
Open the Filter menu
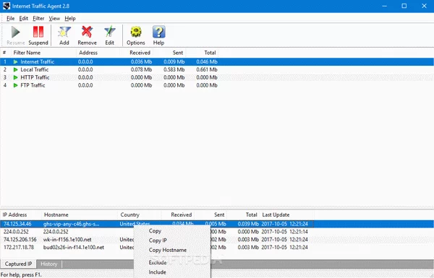click(x=38, y=19)
